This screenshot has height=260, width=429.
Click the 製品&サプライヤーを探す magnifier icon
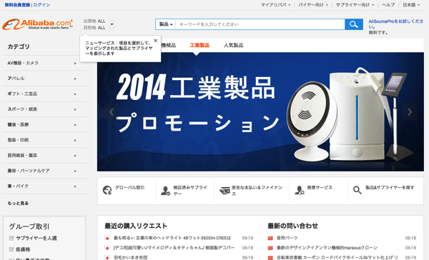[x=357, y=190]
